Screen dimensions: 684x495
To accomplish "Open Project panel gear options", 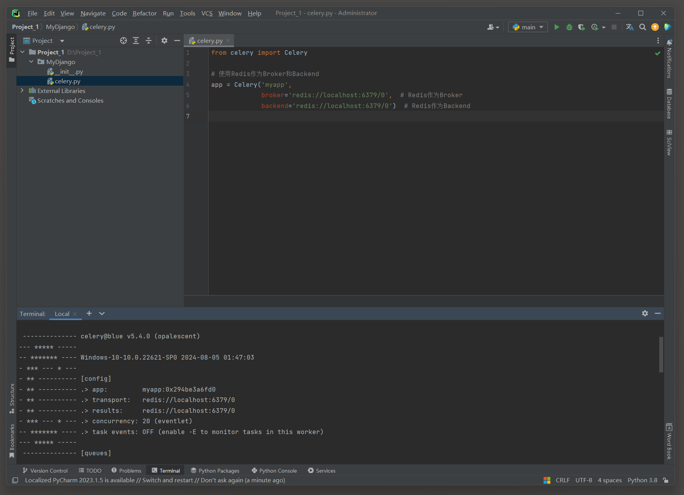I will (x=164, y=41).
